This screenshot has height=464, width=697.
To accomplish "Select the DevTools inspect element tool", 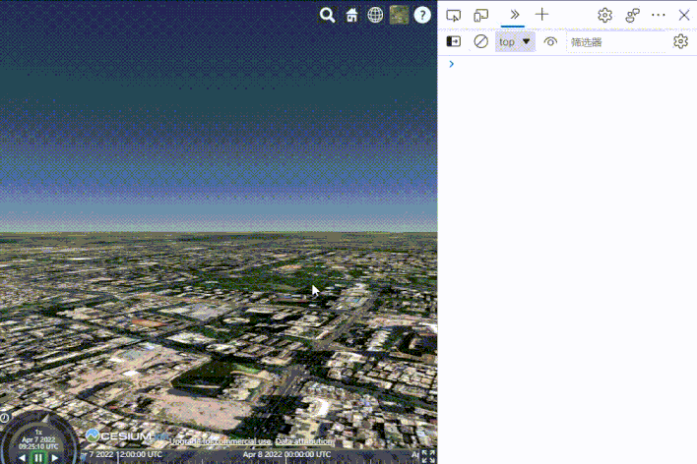I will (454, 16).
